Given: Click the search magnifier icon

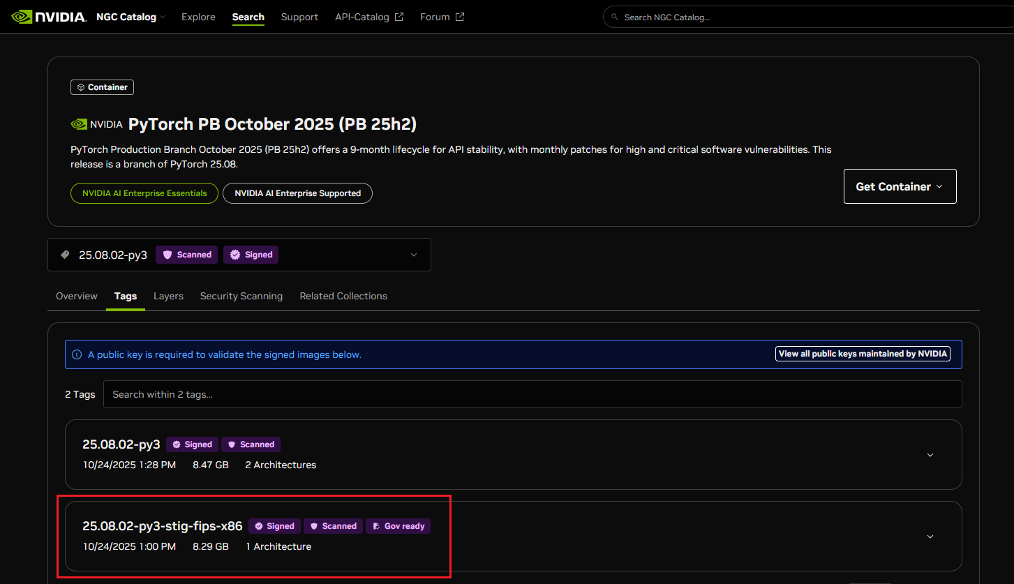Looking at the screenshot, I should point(614,17).
